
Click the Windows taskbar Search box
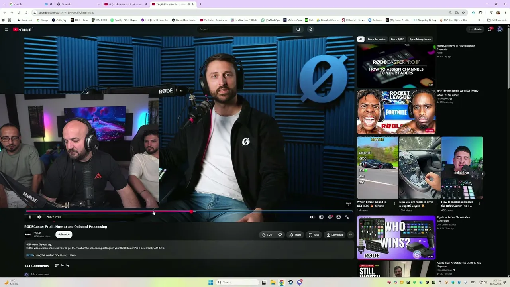coord(238,282)
